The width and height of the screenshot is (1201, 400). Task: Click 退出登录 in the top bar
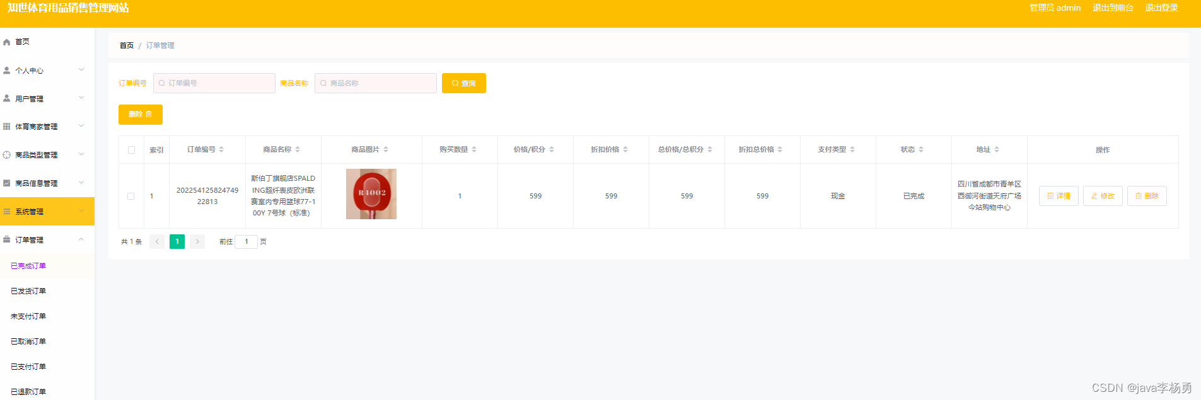tap(1161, 8)
